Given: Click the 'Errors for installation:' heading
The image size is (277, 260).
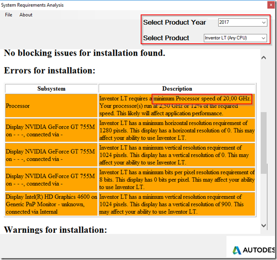Looking at the screenshot, I should coord(50,70).
